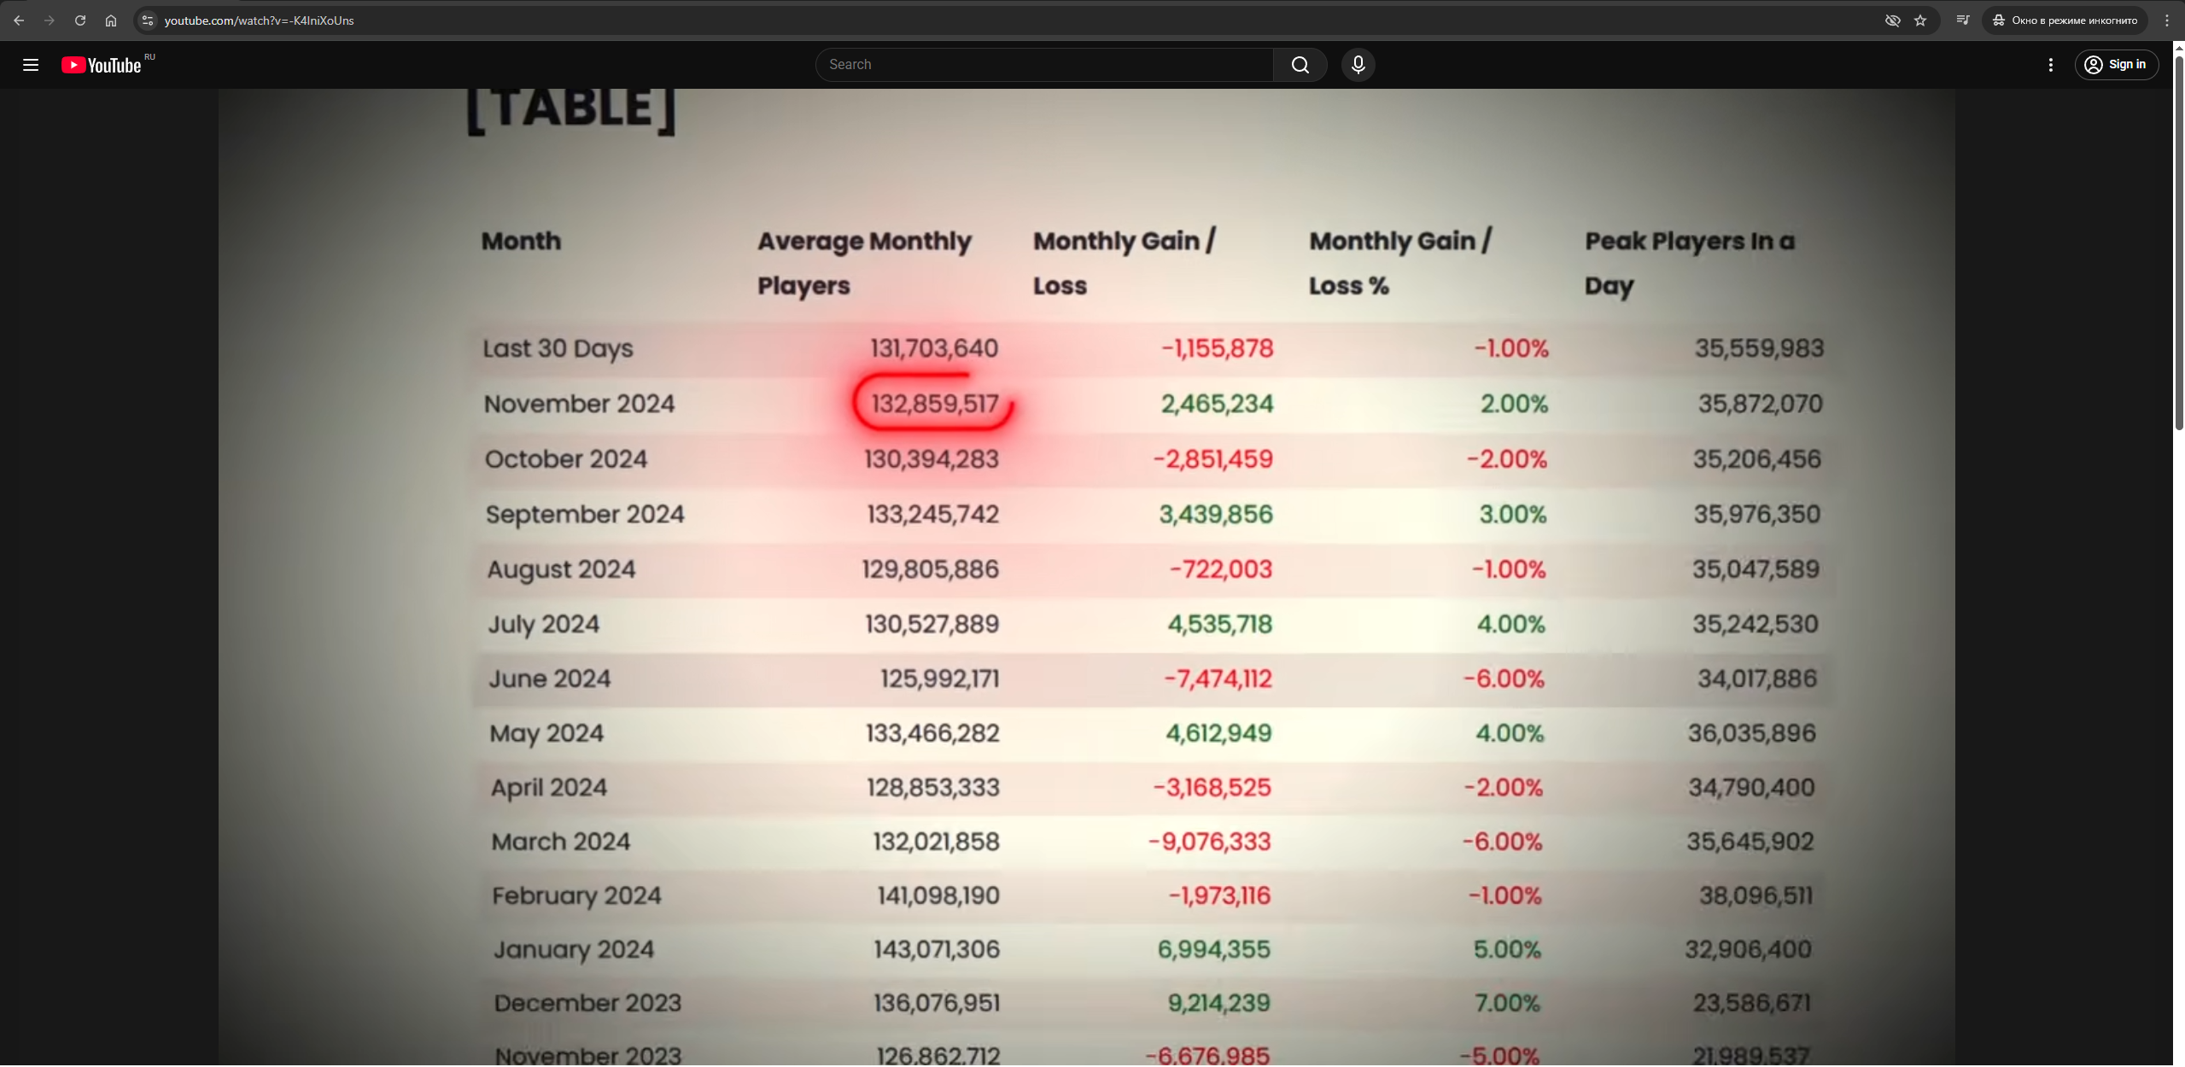Click the Sign in button
Screen dimensions: 2185x1067
[x=2116, y=65]
